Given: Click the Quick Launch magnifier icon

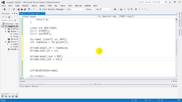Looking at the screenshot, I should click(x=166, y=2).
